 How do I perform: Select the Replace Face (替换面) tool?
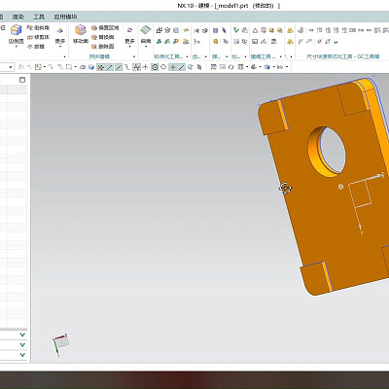103,37
